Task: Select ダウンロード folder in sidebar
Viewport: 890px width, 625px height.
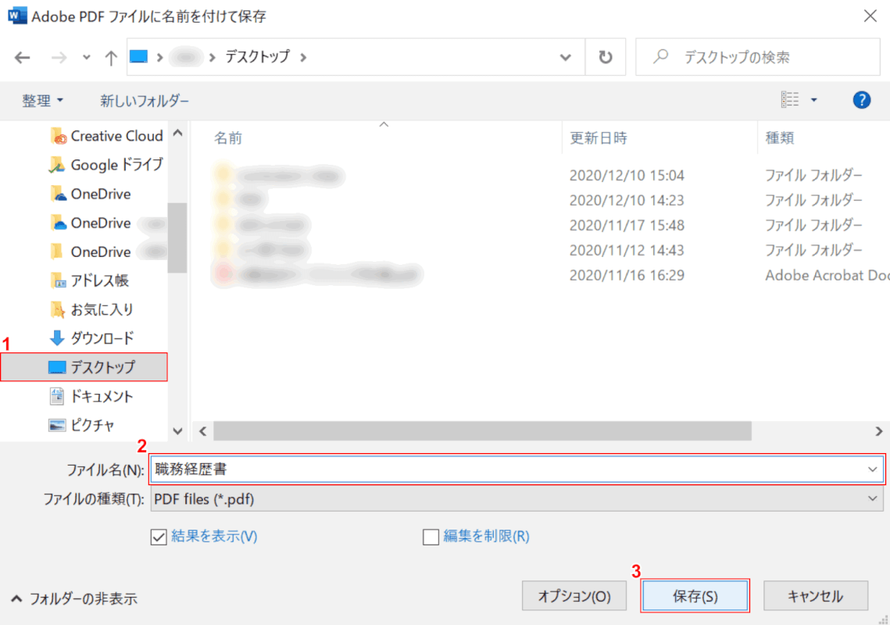Action: tap(102, 338)
